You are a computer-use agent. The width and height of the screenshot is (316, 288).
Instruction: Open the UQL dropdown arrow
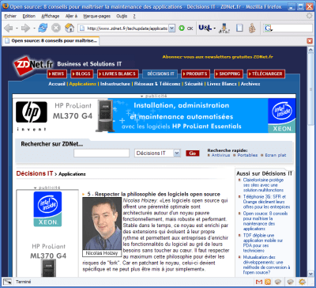click(x=215, y=28)
